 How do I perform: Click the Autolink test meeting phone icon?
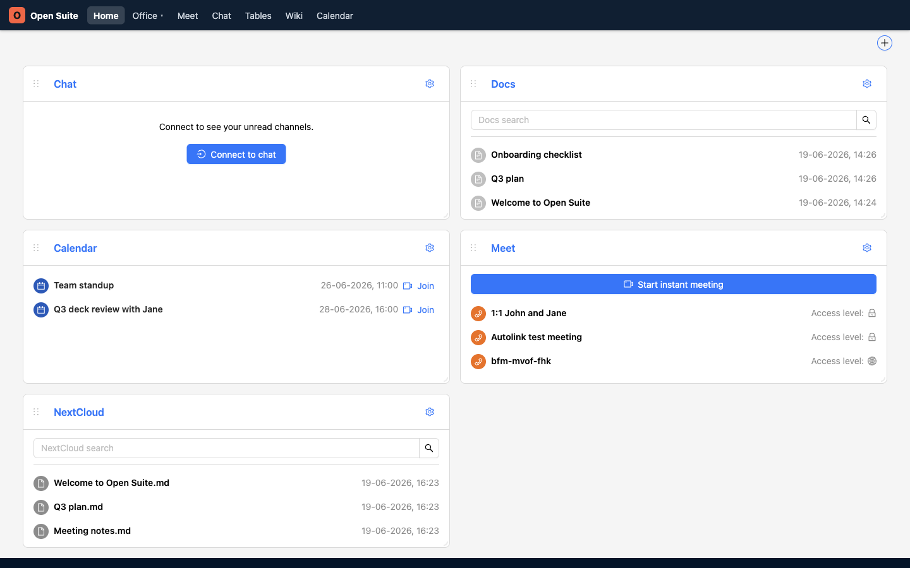[x=478, y=338]
